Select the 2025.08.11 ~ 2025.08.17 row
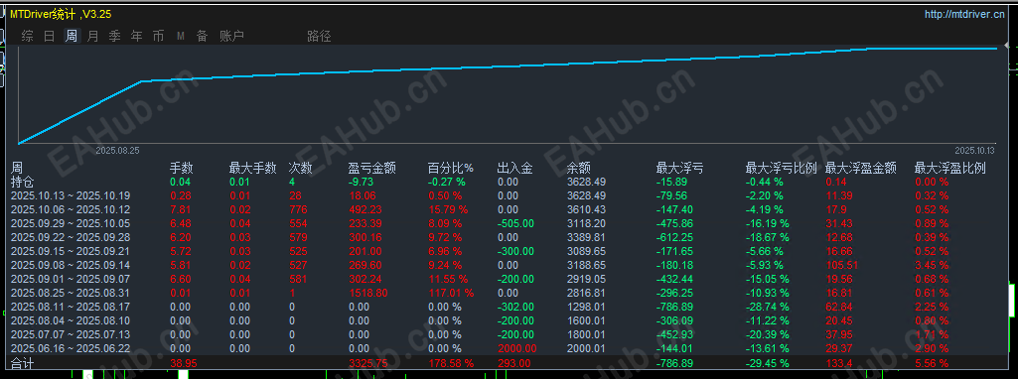 coord(509,307)
